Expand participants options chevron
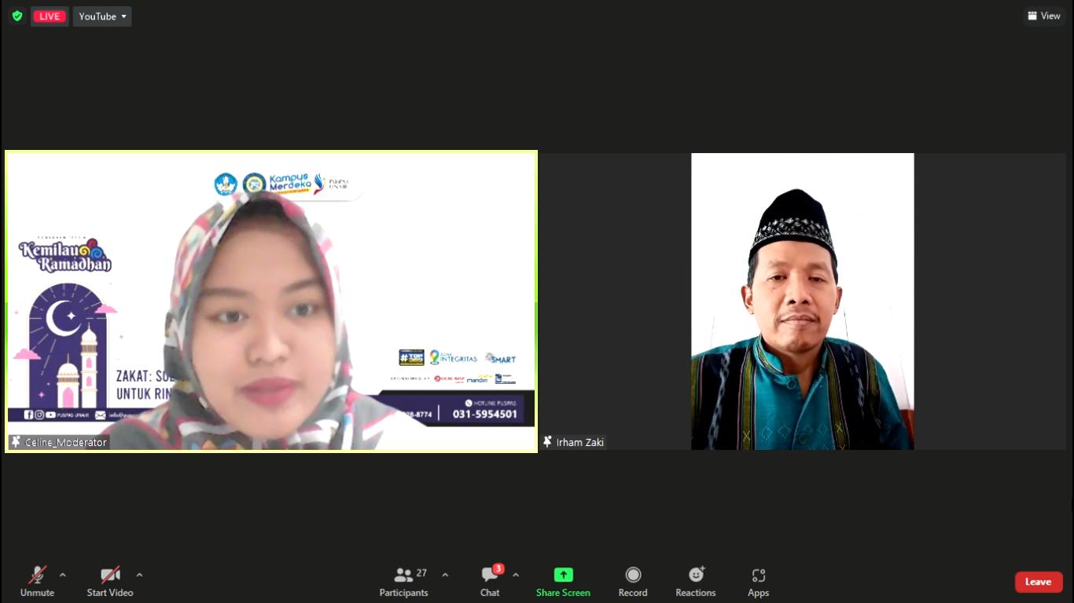The image size is (1074, 603). pos(445,573)
